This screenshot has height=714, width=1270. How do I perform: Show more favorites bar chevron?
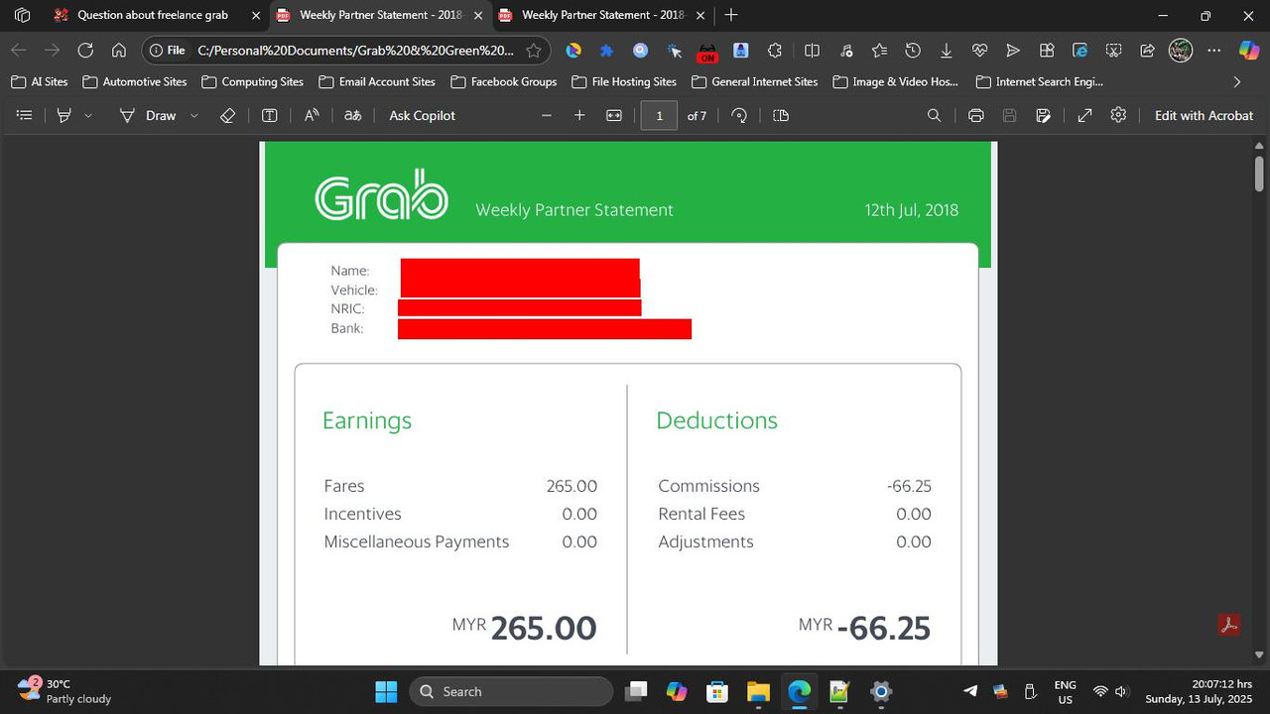[x=1237, y=82]
